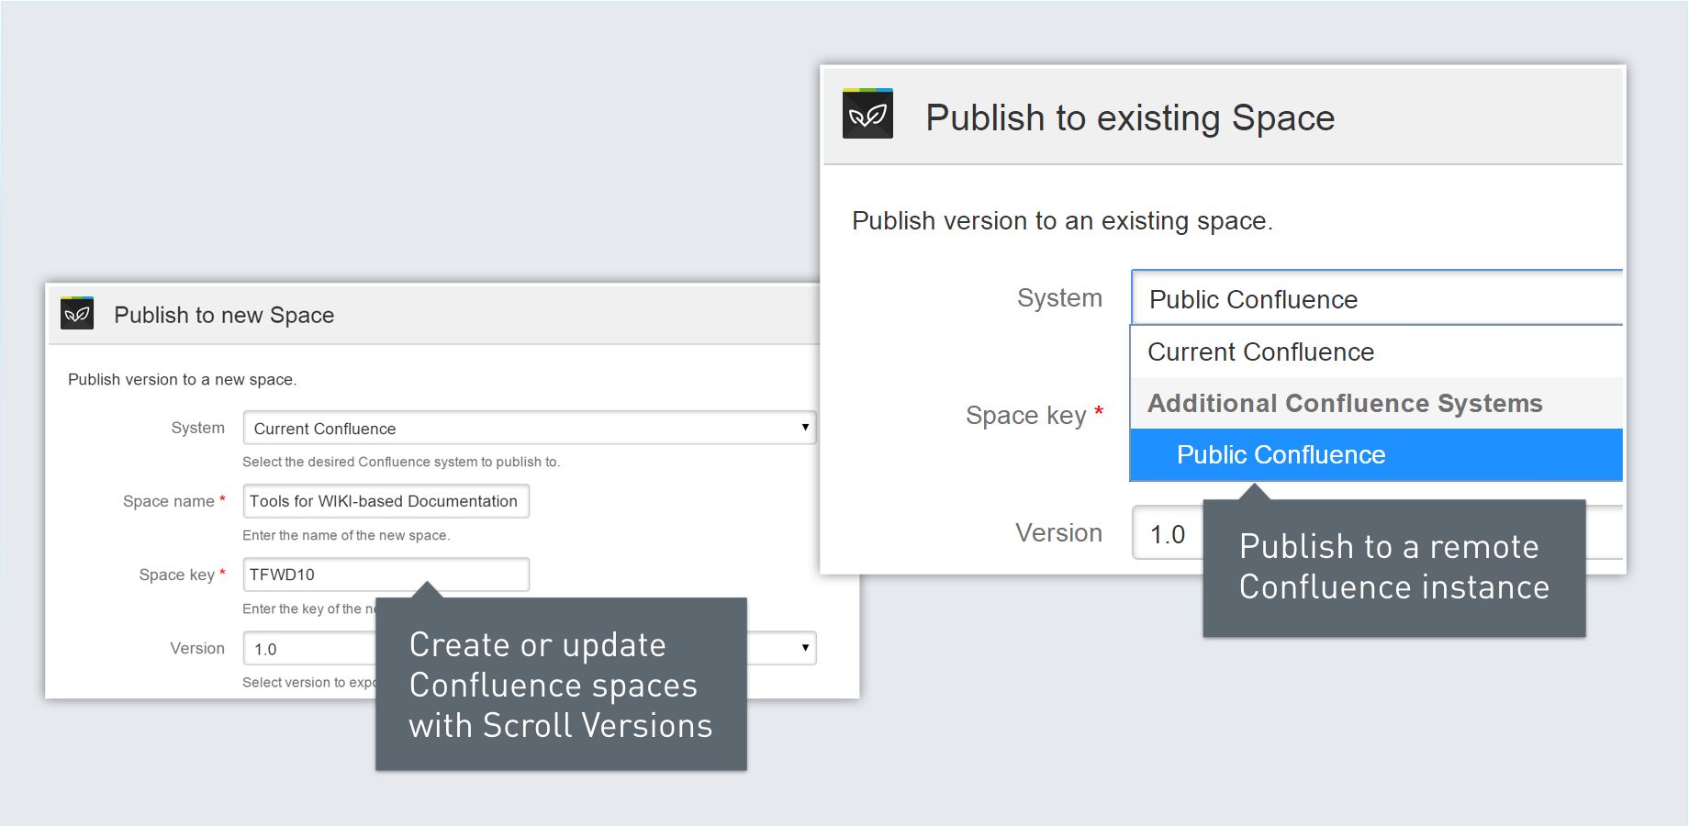
Task: Click 'Enter the name of the new space.' hint
Action: click(x=346, y=535)
